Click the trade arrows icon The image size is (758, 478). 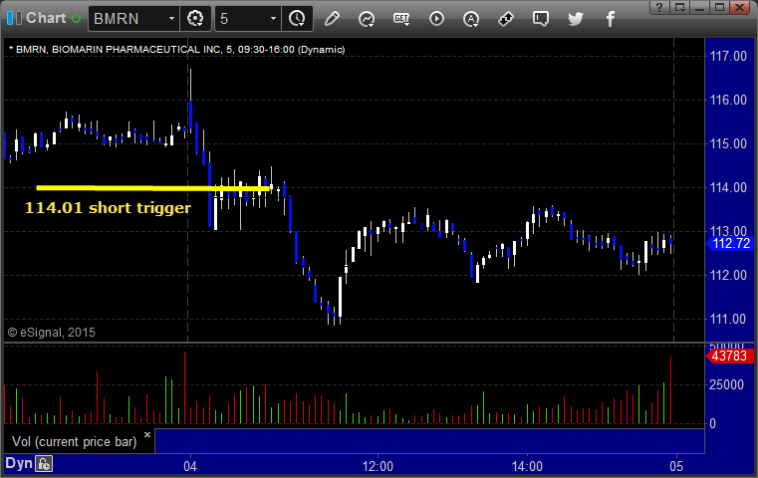[506, 19]
